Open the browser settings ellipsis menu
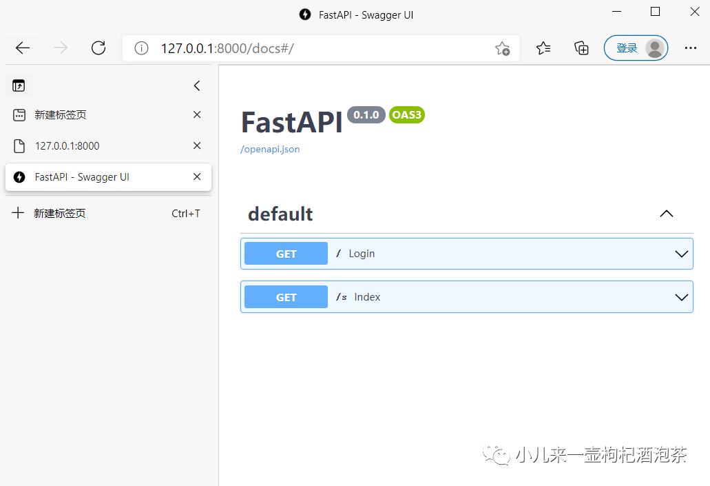Image resolution: width=710 pixels, height=486 pixels. pos(691,48)
